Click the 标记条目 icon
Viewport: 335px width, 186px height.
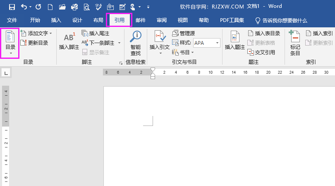pos(295,36)
